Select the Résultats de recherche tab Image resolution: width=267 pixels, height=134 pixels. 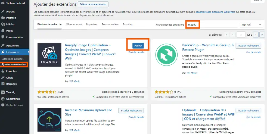[x=49, y=24]
